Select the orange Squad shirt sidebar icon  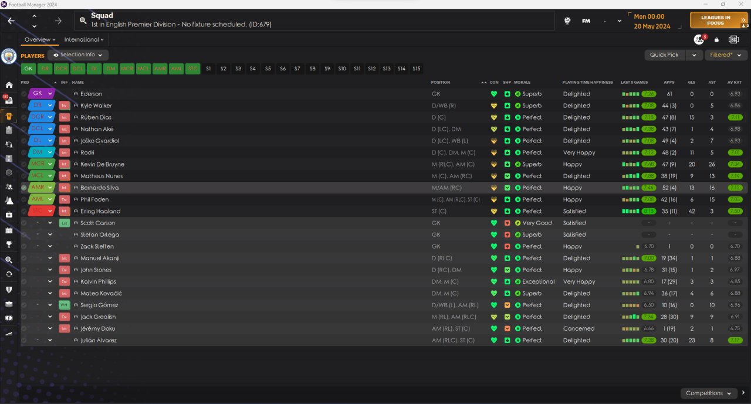coord(9,115)
